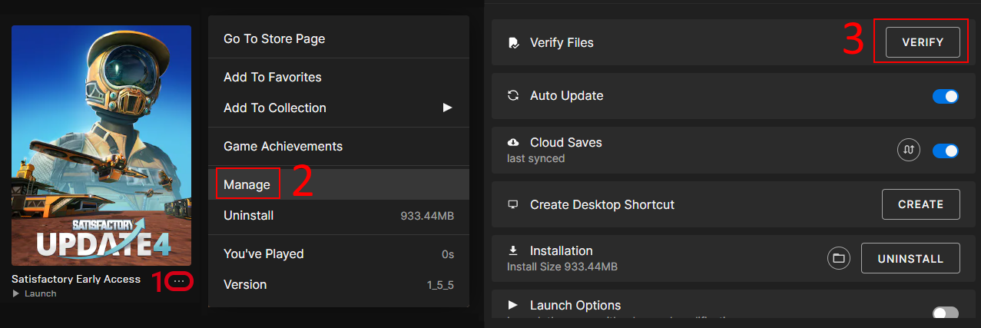This screenshot has width=981, height=328.
Task: Toggle the Cloud Saves switch
Action: click(x=946, y=150)
